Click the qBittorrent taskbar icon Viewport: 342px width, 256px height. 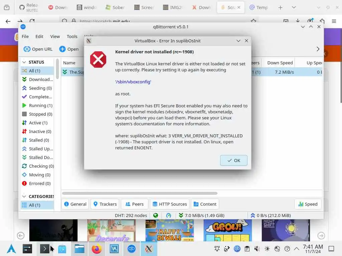[132, 249]
